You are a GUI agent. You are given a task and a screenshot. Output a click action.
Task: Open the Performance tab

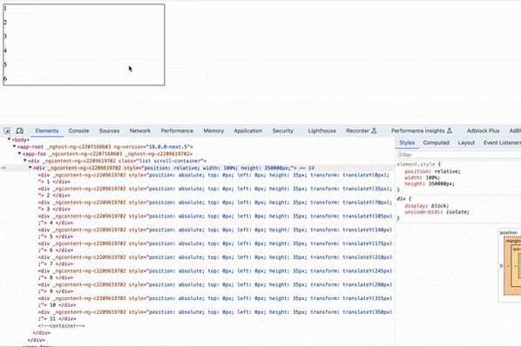click(177, 131)
